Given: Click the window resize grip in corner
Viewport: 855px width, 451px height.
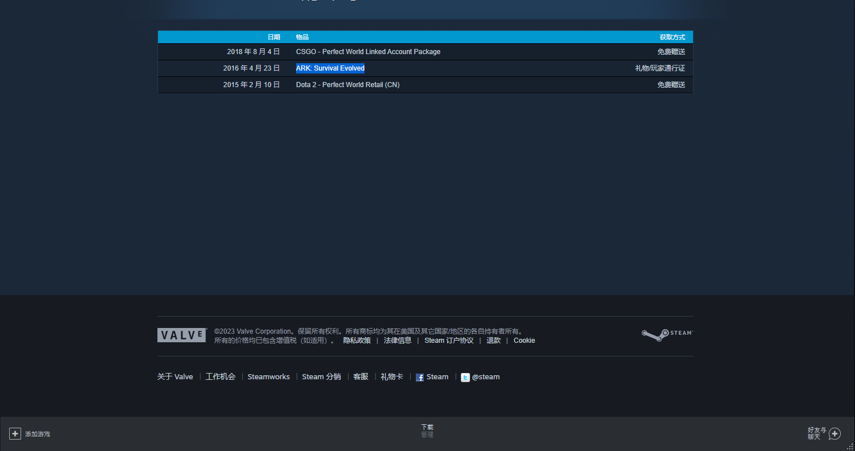Looking at the screenshot, I should coord(850,446).
